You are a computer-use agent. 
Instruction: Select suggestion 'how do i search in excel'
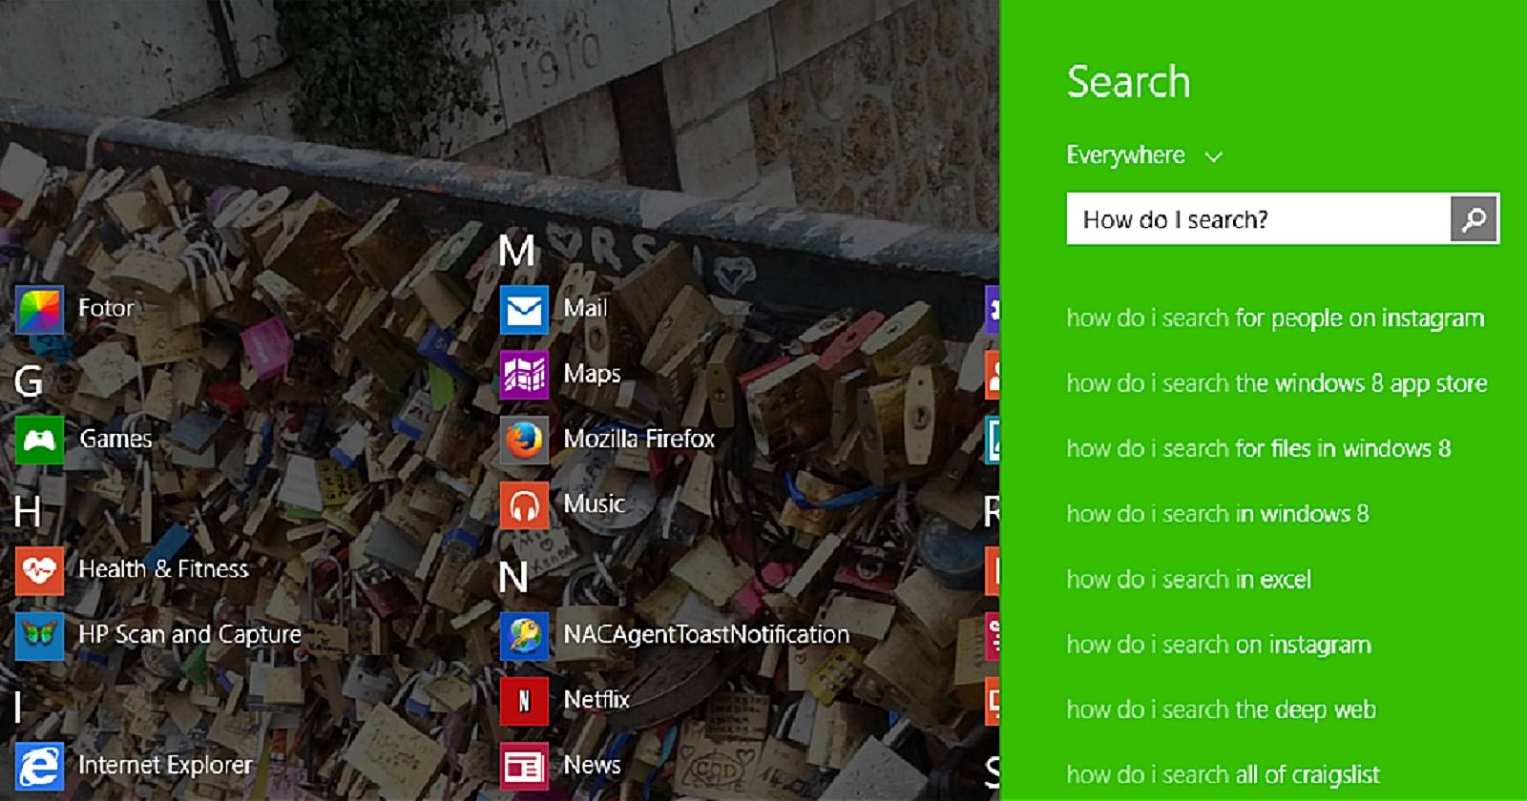point(1189,579)
